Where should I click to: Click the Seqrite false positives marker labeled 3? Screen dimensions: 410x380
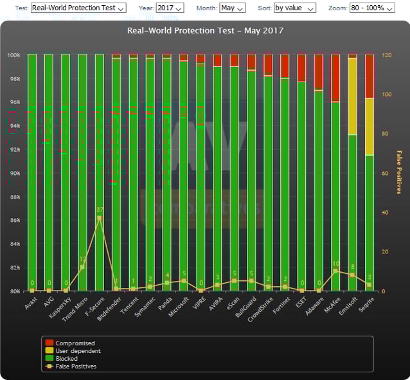tap(370, 285)
